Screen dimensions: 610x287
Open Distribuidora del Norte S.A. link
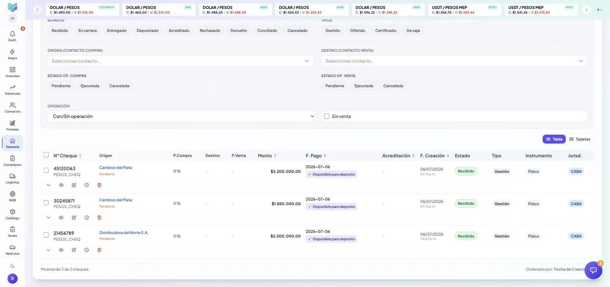[124, 232]
